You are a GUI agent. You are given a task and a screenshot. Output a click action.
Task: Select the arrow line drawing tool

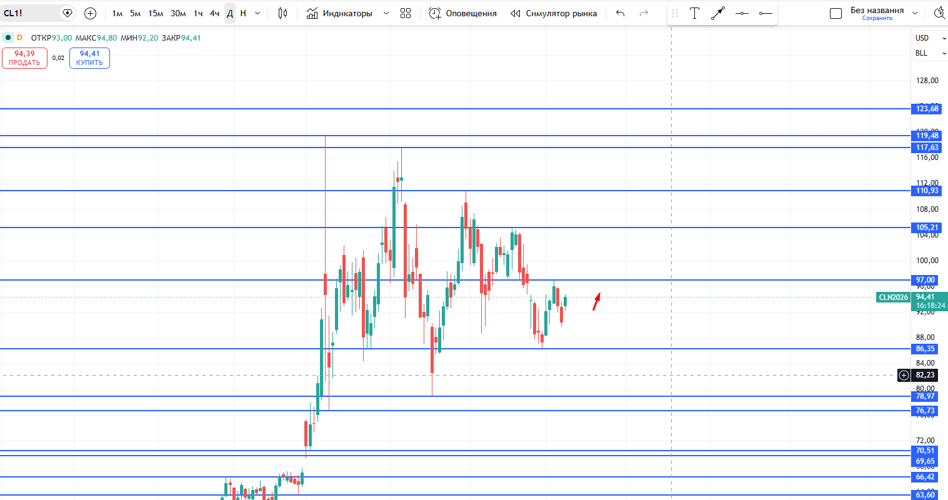pos(718,13)
